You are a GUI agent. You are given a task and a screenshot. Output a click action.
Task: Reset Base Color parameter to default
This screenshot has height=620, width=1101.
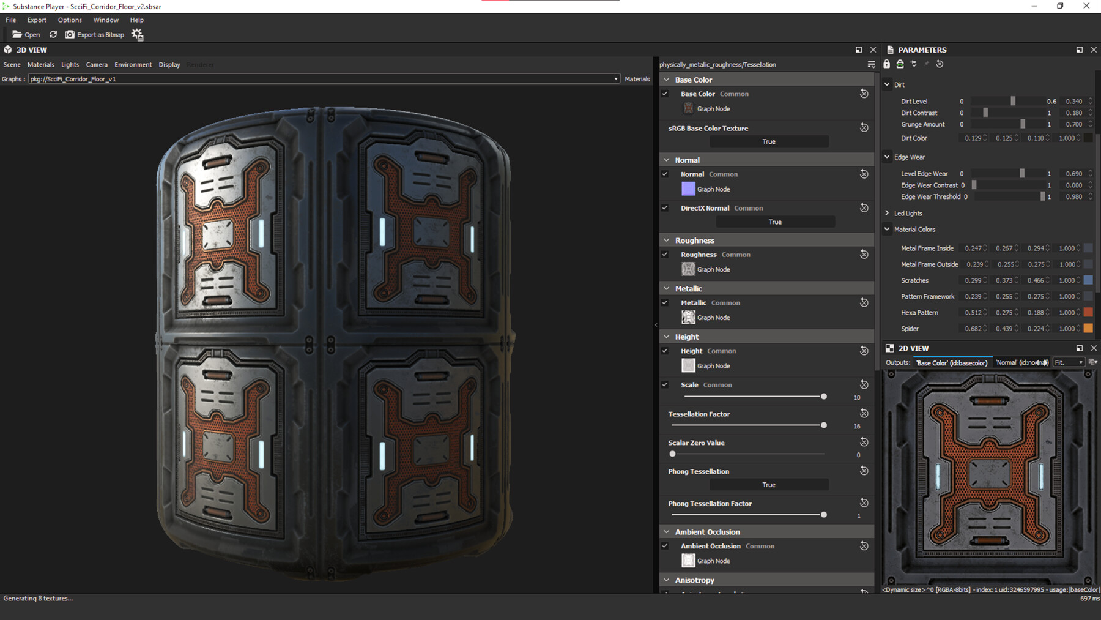click(x=864, y=94)
